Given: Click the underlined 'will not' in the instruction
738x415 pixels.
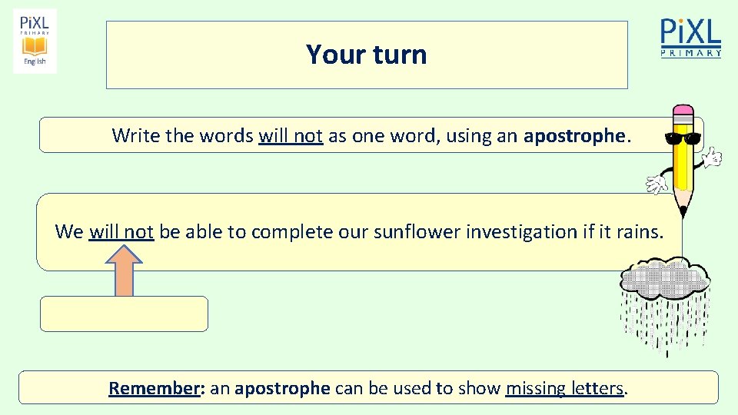Looking at the screenshot, I should pyautogui.click(x=291, y=136).
